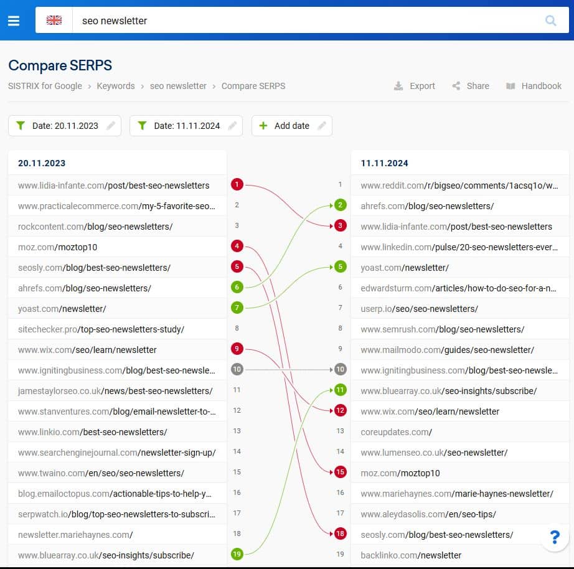Click funnel icon of 11.11.2024 filter
574x569 pixels.
pyautogui.click(x=142, y=126)
